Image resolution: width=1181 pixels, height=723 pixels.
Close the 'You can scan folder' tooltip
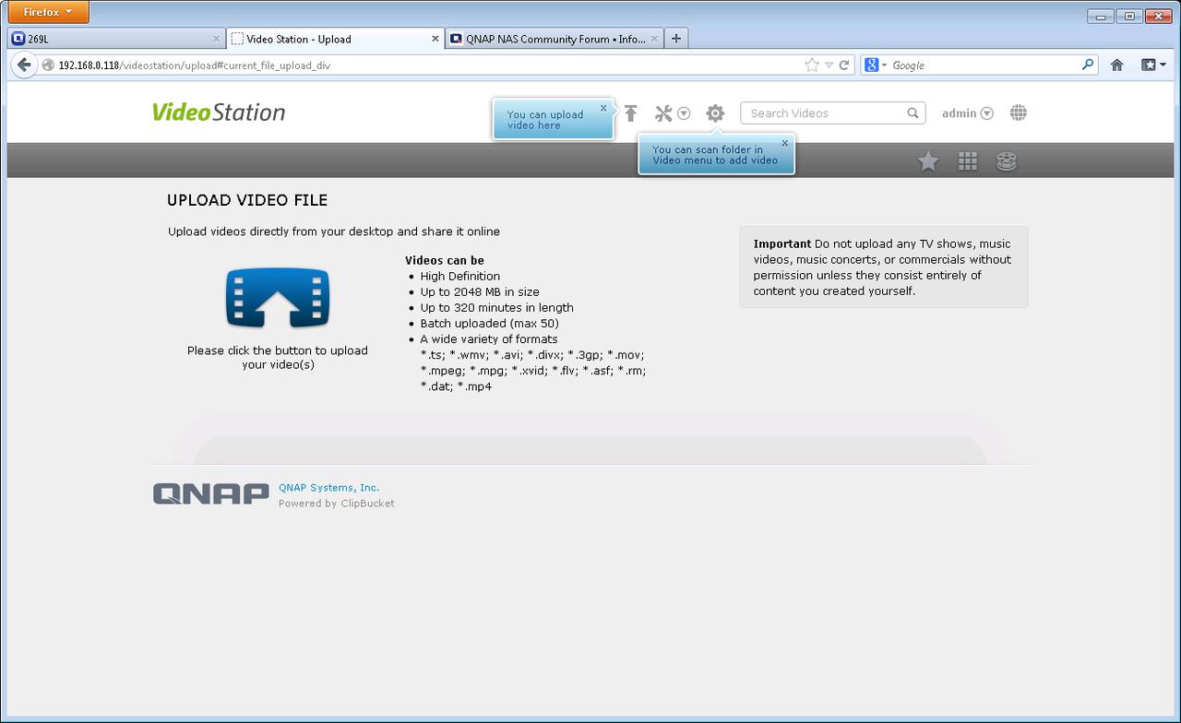[x=785, y=143]
